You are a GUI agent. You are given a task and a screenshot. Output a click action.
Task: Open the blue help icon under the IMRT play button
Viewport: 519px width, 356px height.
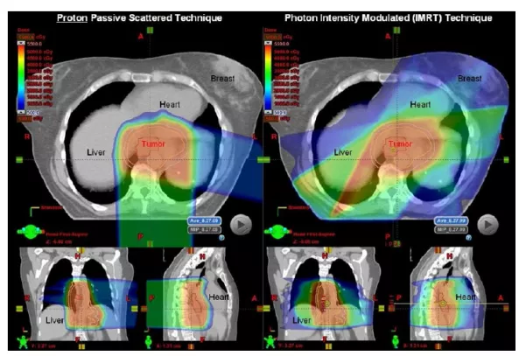[468, 238]
